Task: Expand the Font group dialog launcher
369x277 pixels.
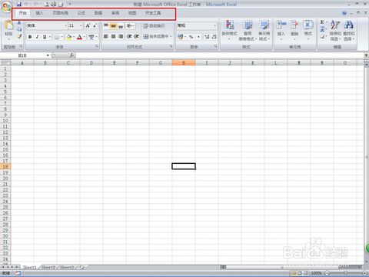Action: (x=97, y=46)
